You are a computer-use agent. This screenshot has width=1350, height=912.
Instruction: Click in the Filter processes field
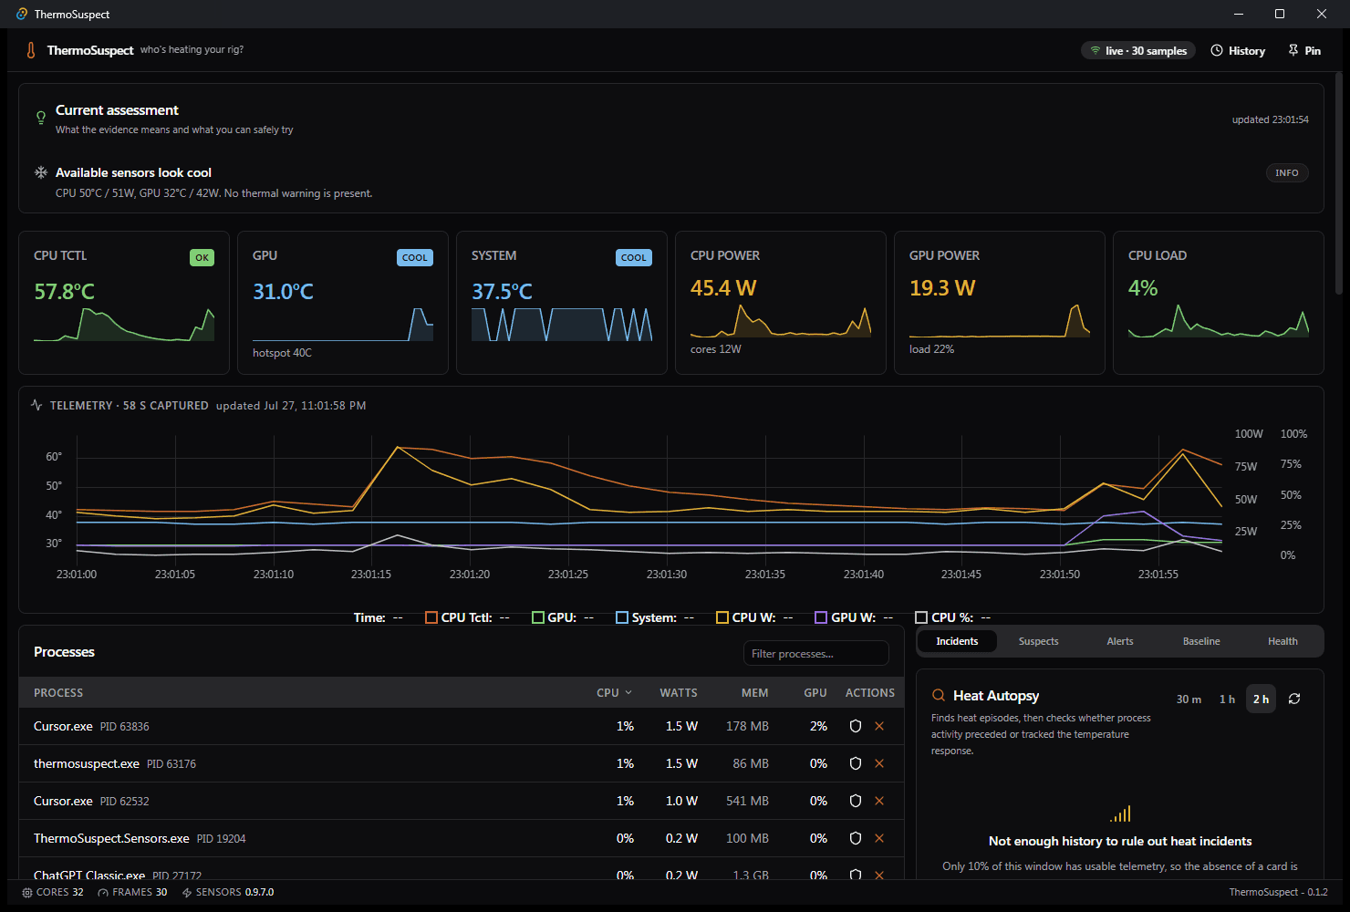816,653
